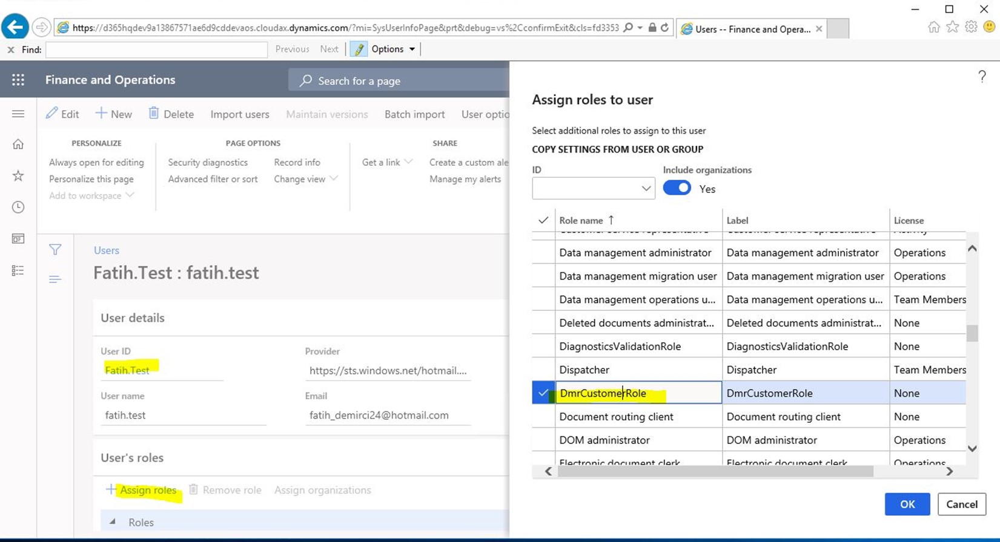Toggle Include organizations switch

[x=677, y=188]
